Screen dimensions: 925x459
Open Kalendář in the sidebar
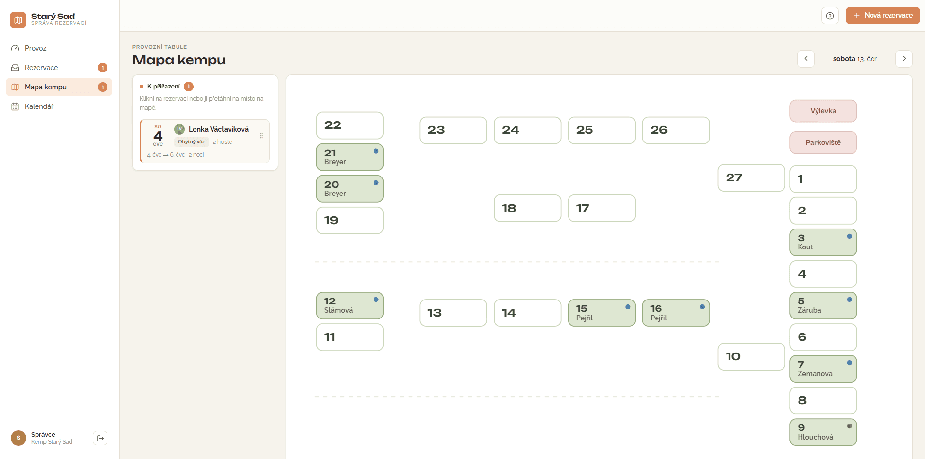[x=59, y=106]
